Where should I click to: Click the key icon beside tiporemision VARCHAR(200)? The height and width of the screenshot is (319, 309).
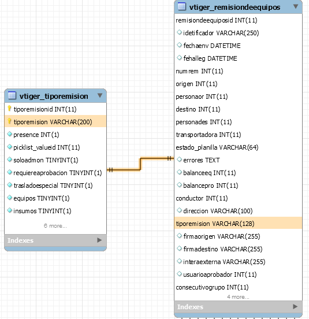[9, 121]
